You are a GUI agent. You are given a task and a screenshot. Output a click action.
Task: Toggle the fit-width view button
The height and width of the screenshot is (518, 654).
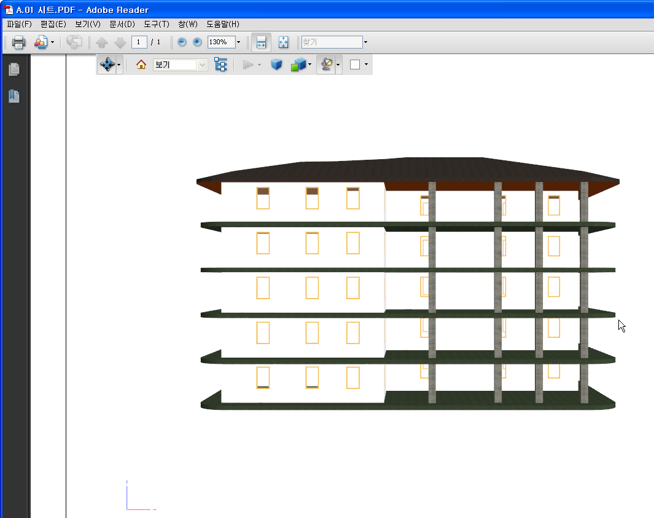coord(261,42)
